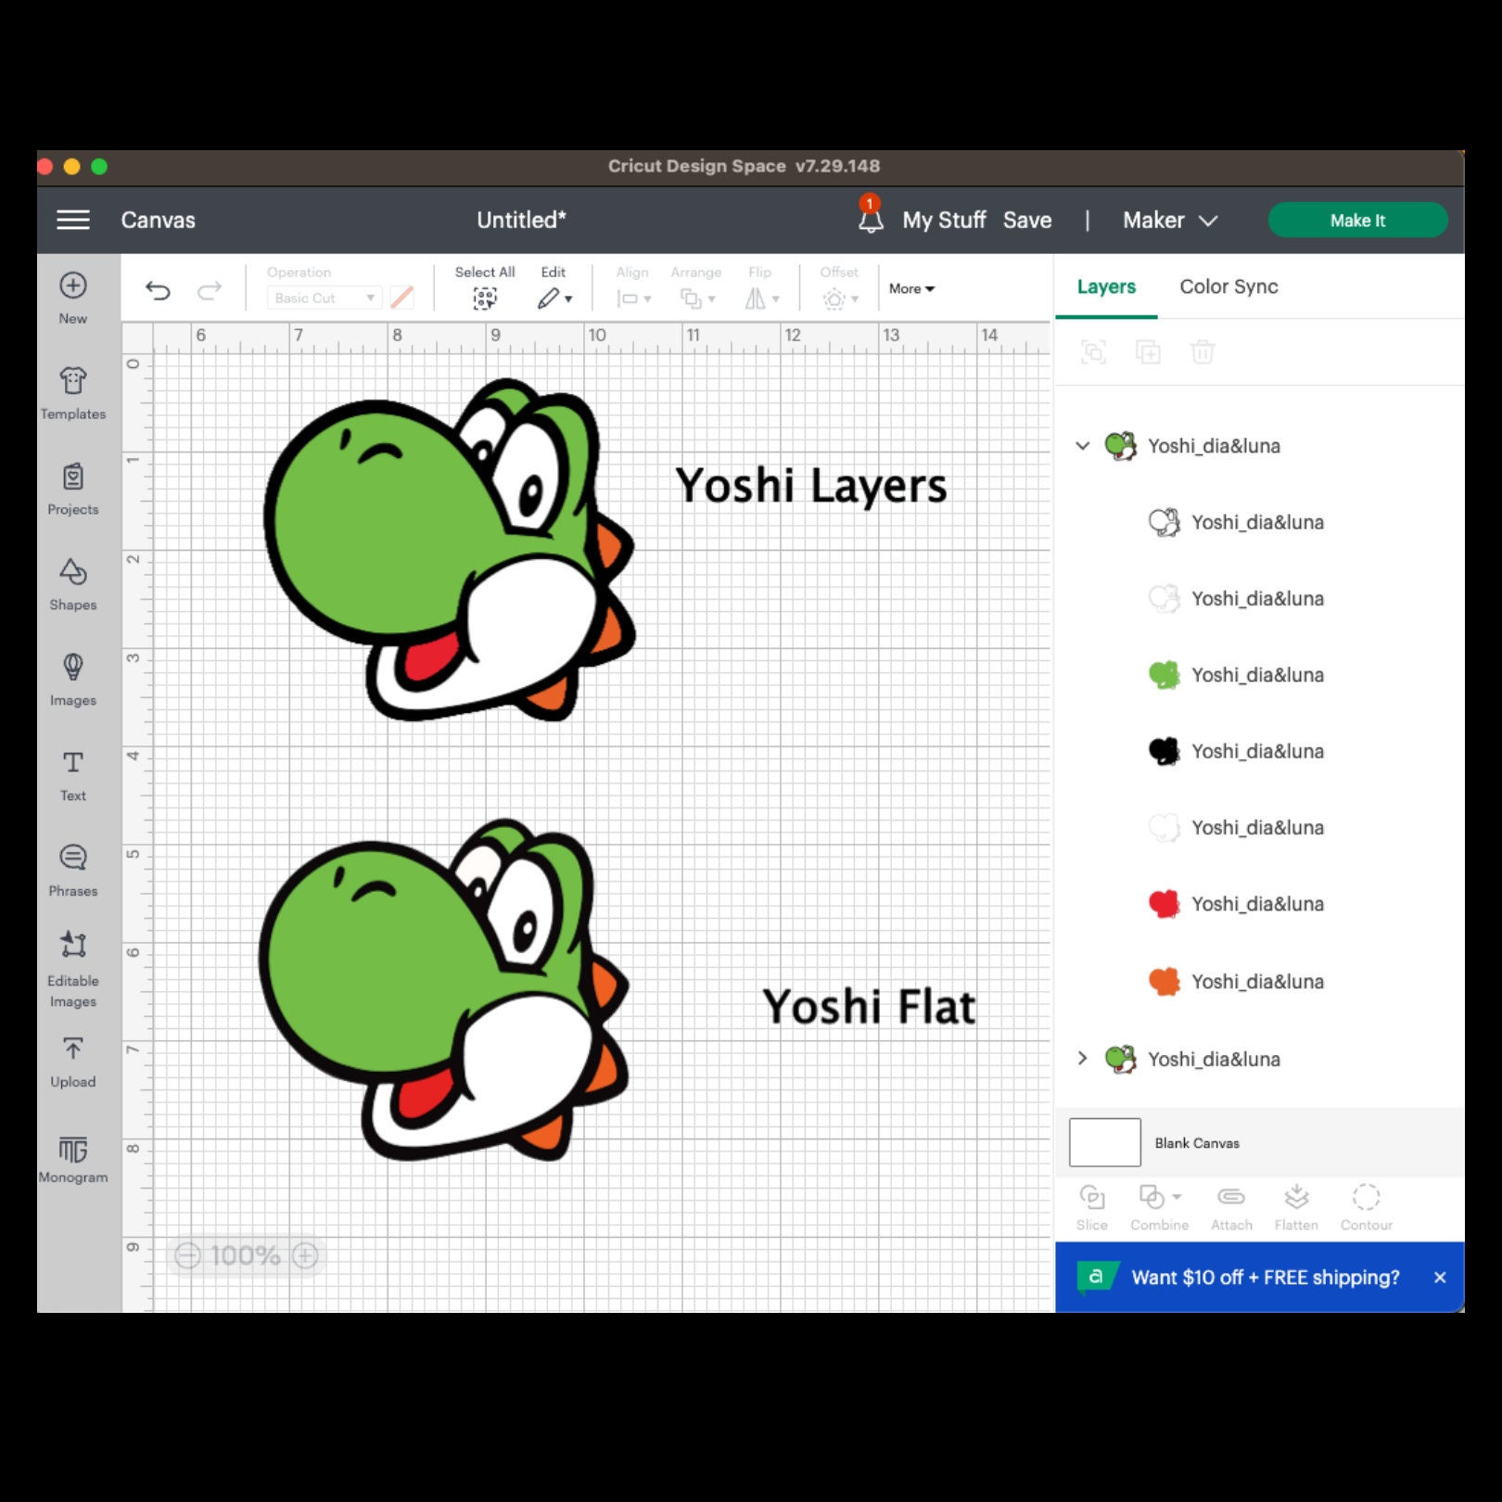
Task: Click Save
Action: point(1027,220)
